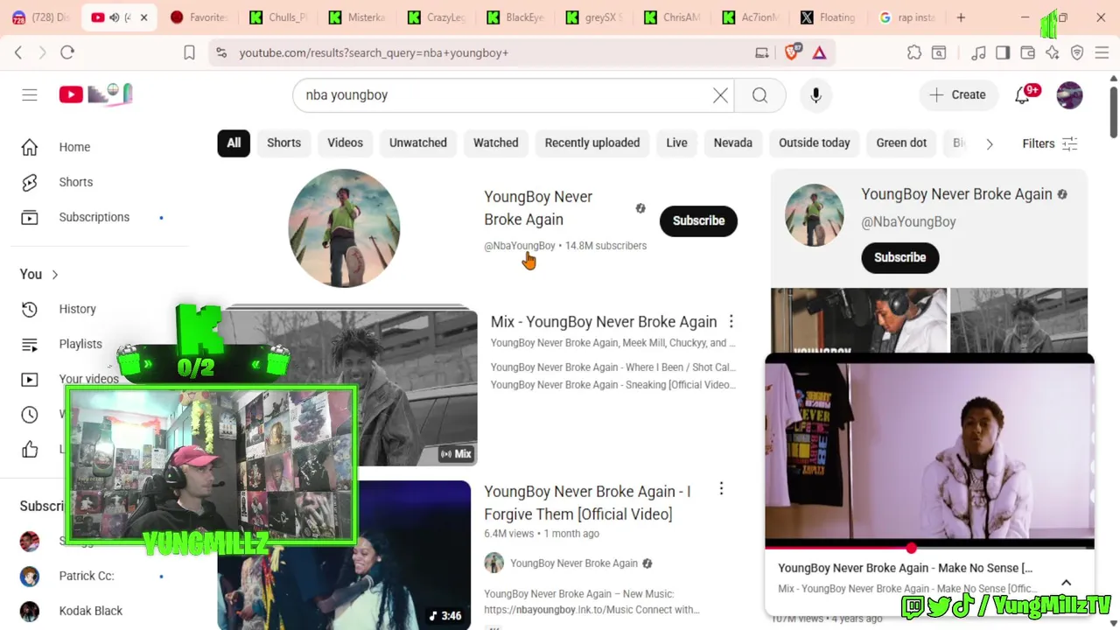Open Brave wallet icon
Screen dimensions: 1120x630
click(1028, 52)
